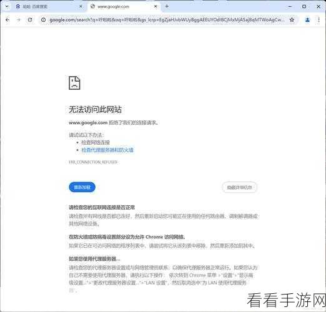The width and height of the screenshot is (326, 312).
Task: Click the hide details button
Action: pyautogui.click(x=239, y=187)
